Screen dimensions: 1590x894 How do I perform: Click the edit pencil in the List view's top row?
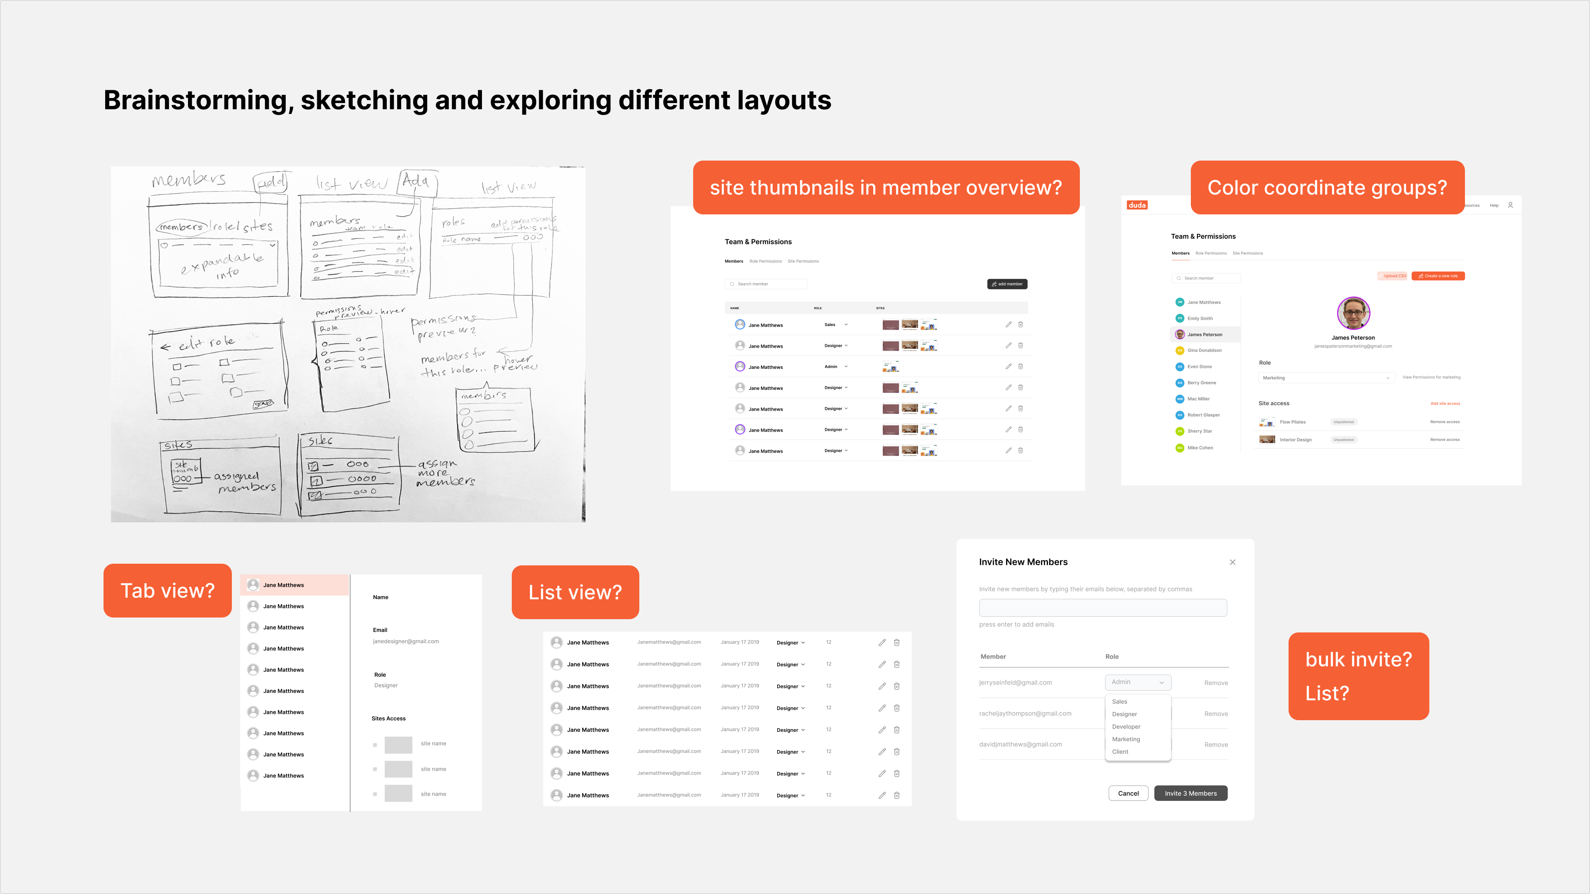coord(882,643)
